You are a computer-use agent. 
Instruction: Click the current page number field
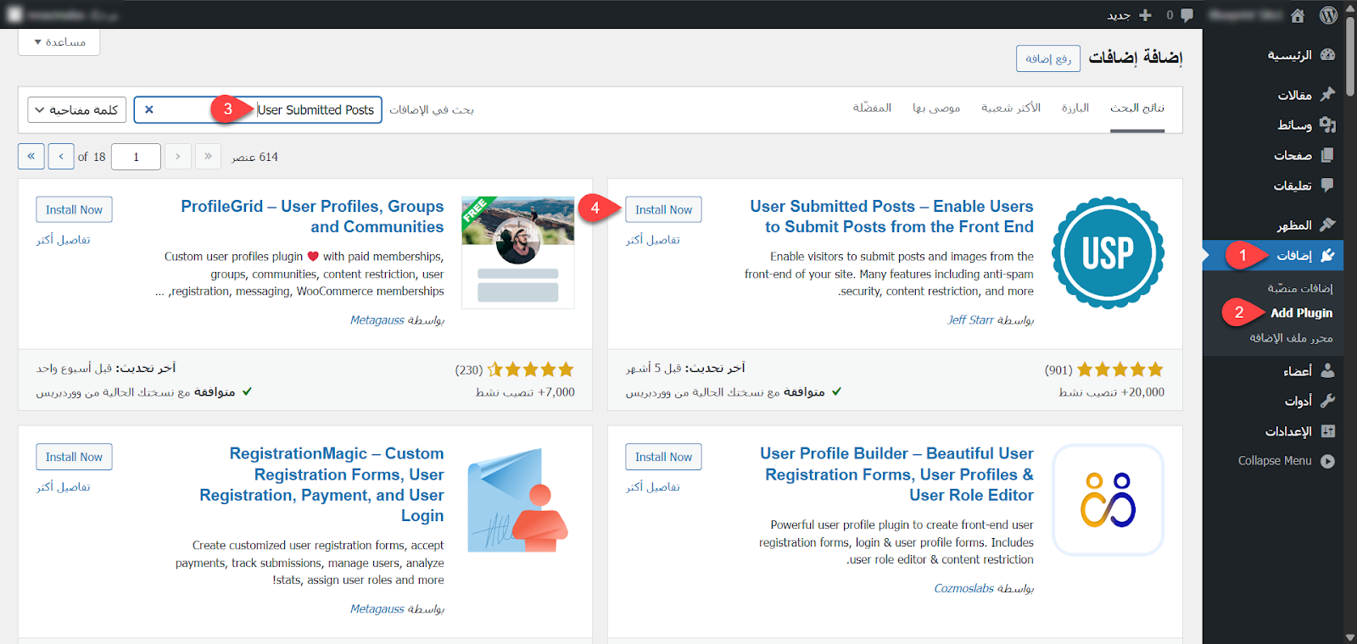[136, 157]
